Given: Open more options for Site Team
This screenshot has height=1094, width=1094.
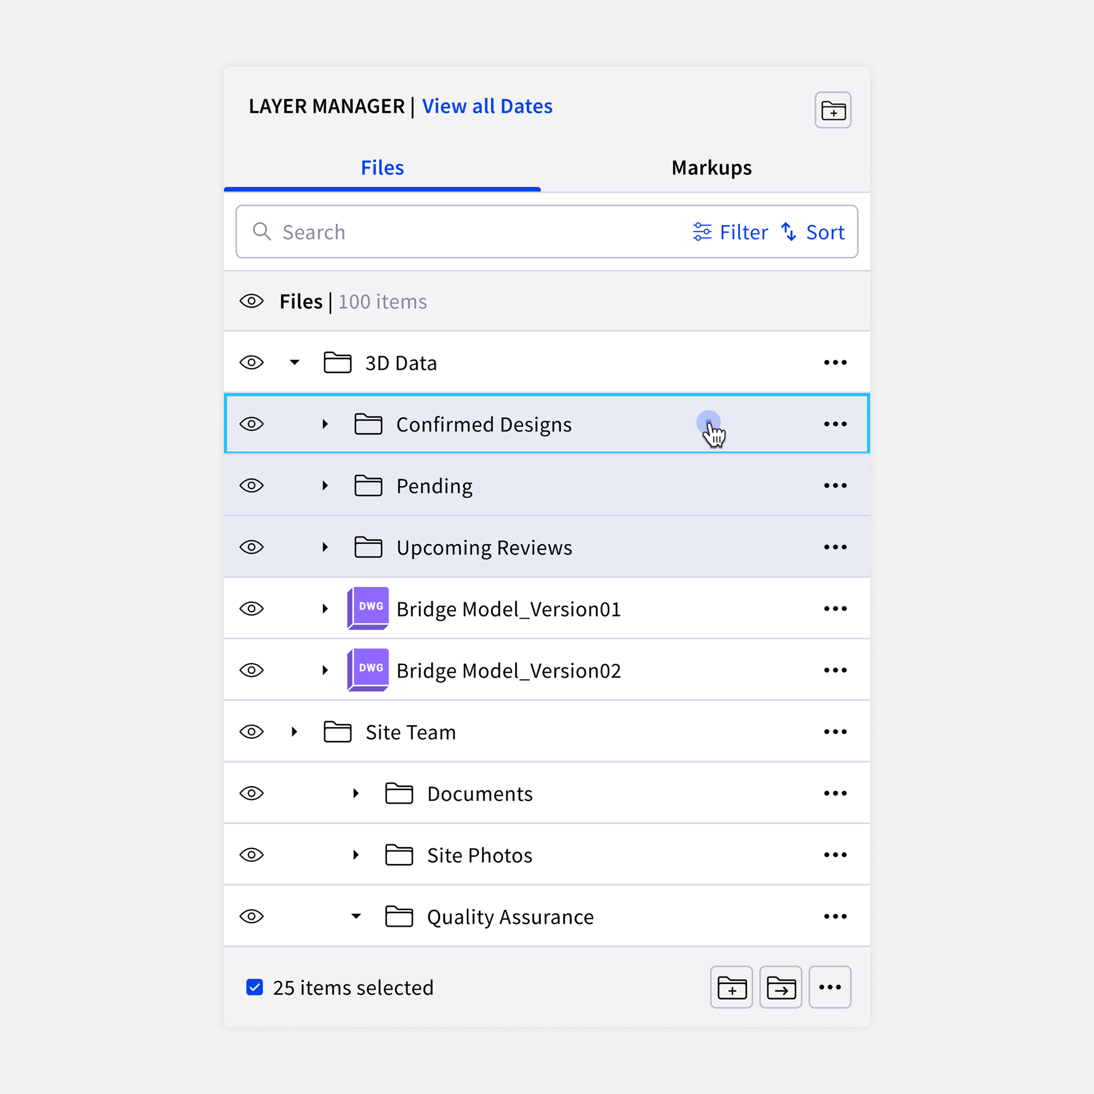Looking at the screenshot, I should point(835,732).
